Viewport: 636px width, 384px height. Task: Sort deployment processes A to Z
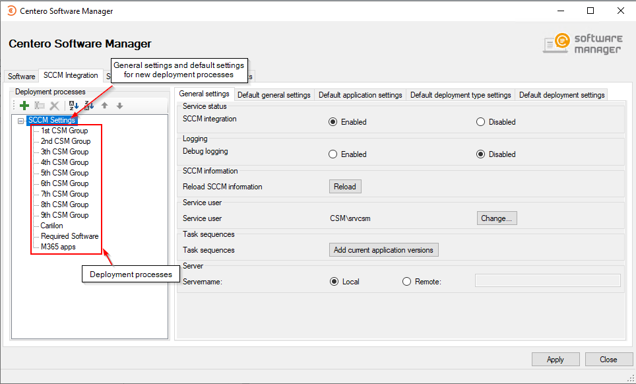point(73,106)
